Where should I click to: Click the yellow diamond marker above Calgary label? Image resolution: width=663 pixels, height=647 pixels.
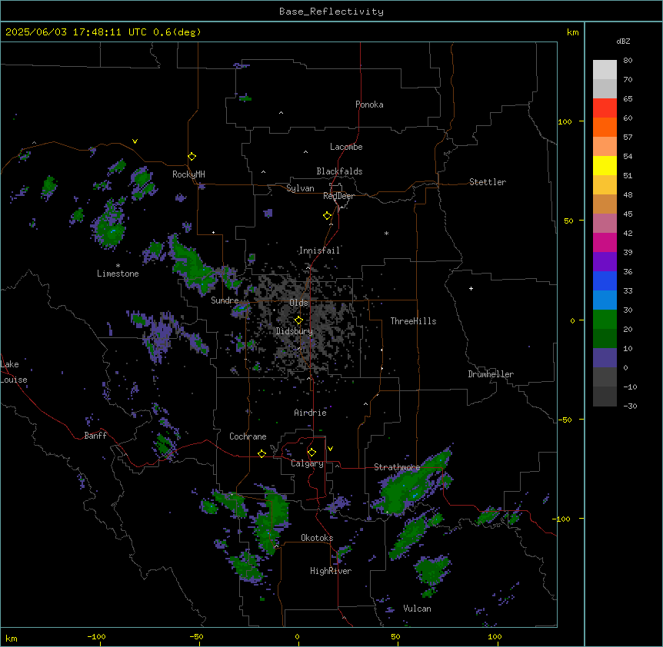(x=312, y=453)
